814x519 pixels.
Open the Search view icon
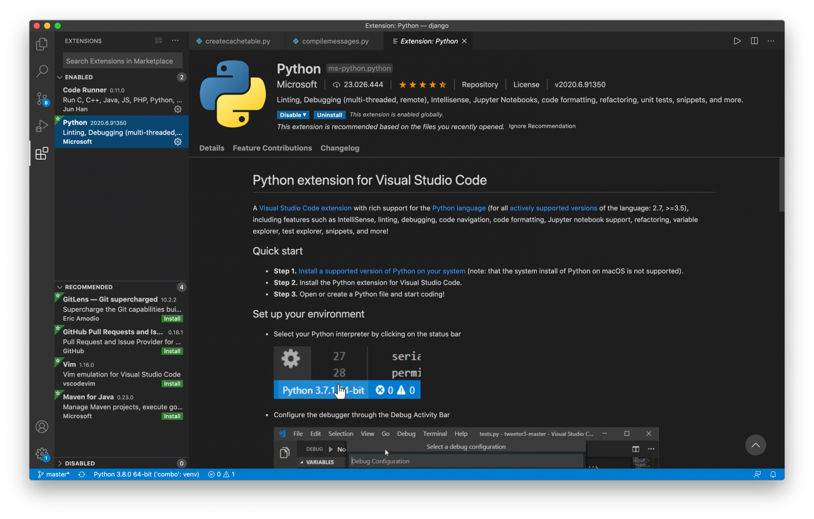click(x=41, y=71)
